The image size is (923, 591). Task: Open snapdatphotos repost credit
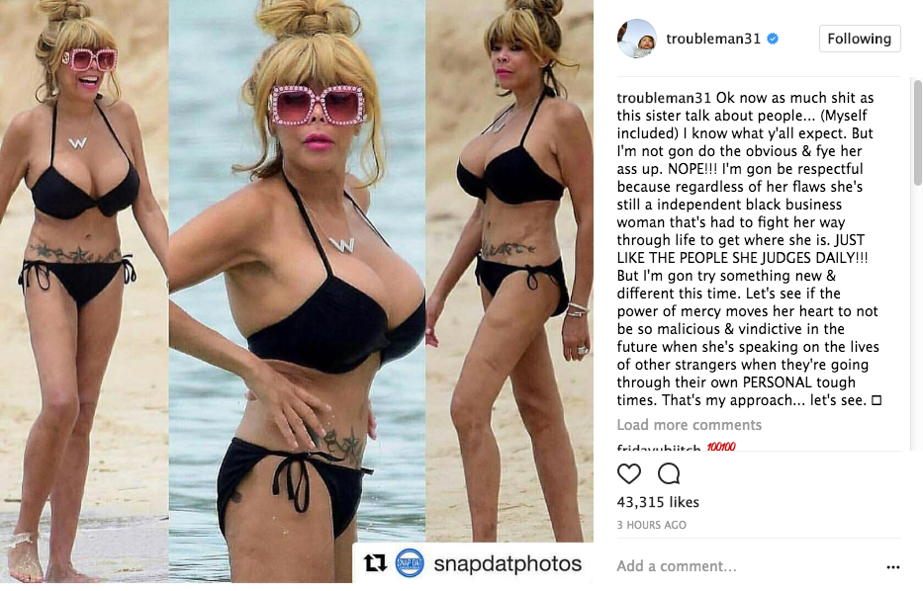508,563
